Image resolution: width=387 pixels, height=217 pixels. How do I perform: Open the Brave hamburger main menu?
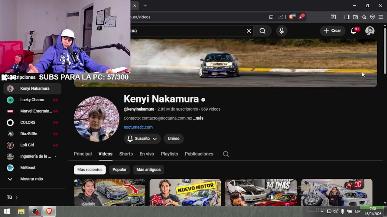[381, 17]
